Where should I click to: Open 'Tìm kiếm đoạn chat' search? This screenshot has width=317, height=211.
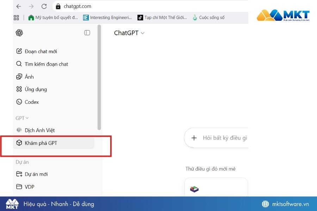click(54, 64)
